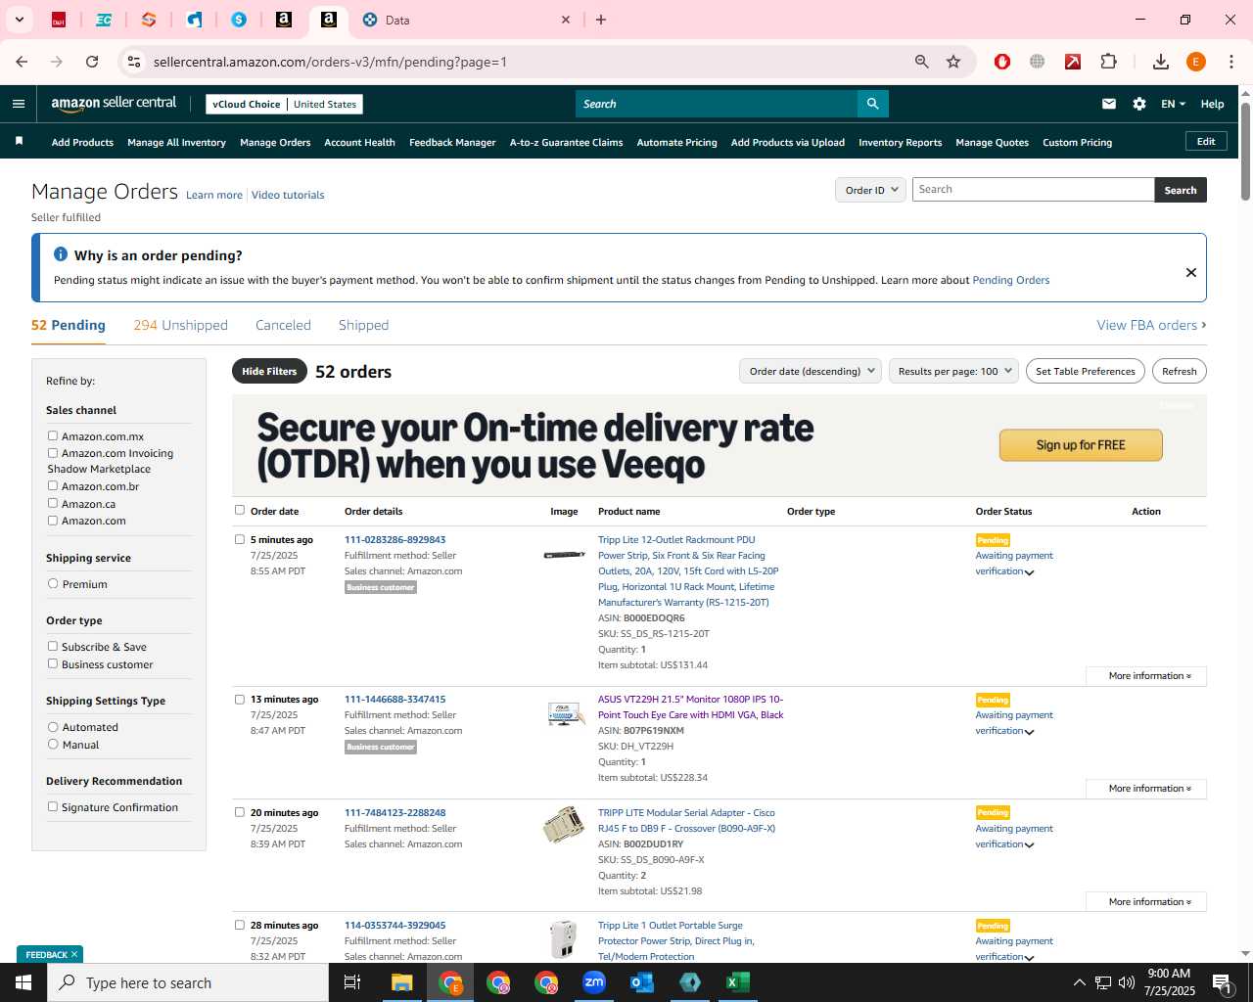This screenshot has width=1253, height=1002.
Task: Open the Chrome profile avatar E
Action: coord(1195,62)
